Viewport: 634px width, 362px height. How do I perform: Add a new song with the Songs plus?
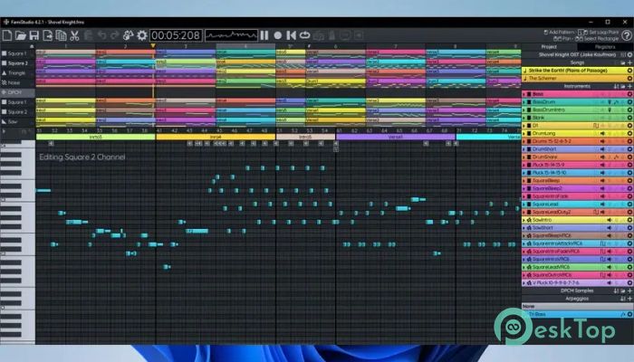[630, 62]
